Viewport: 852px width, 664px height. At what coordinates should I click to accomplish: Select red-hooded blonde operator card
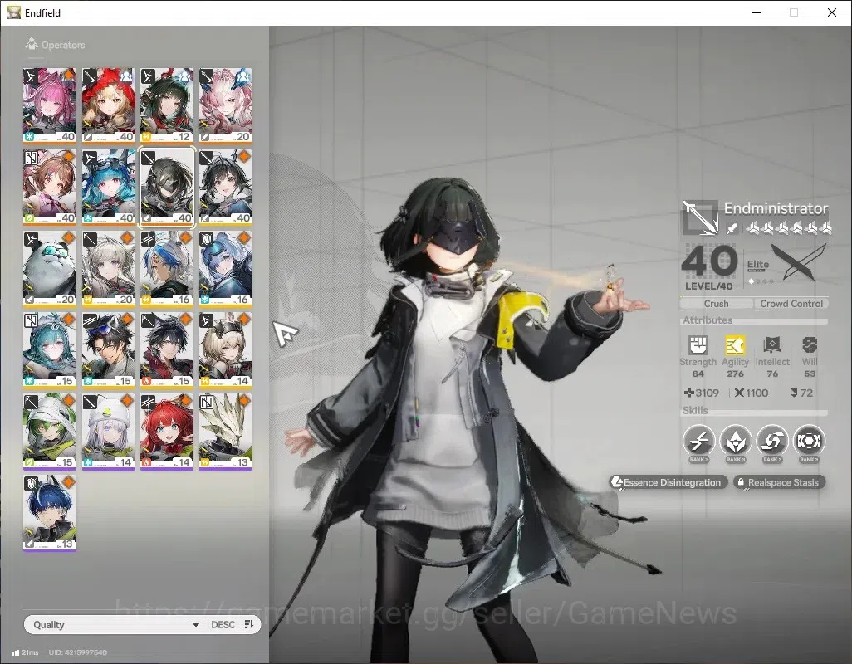tap(109, 106)
